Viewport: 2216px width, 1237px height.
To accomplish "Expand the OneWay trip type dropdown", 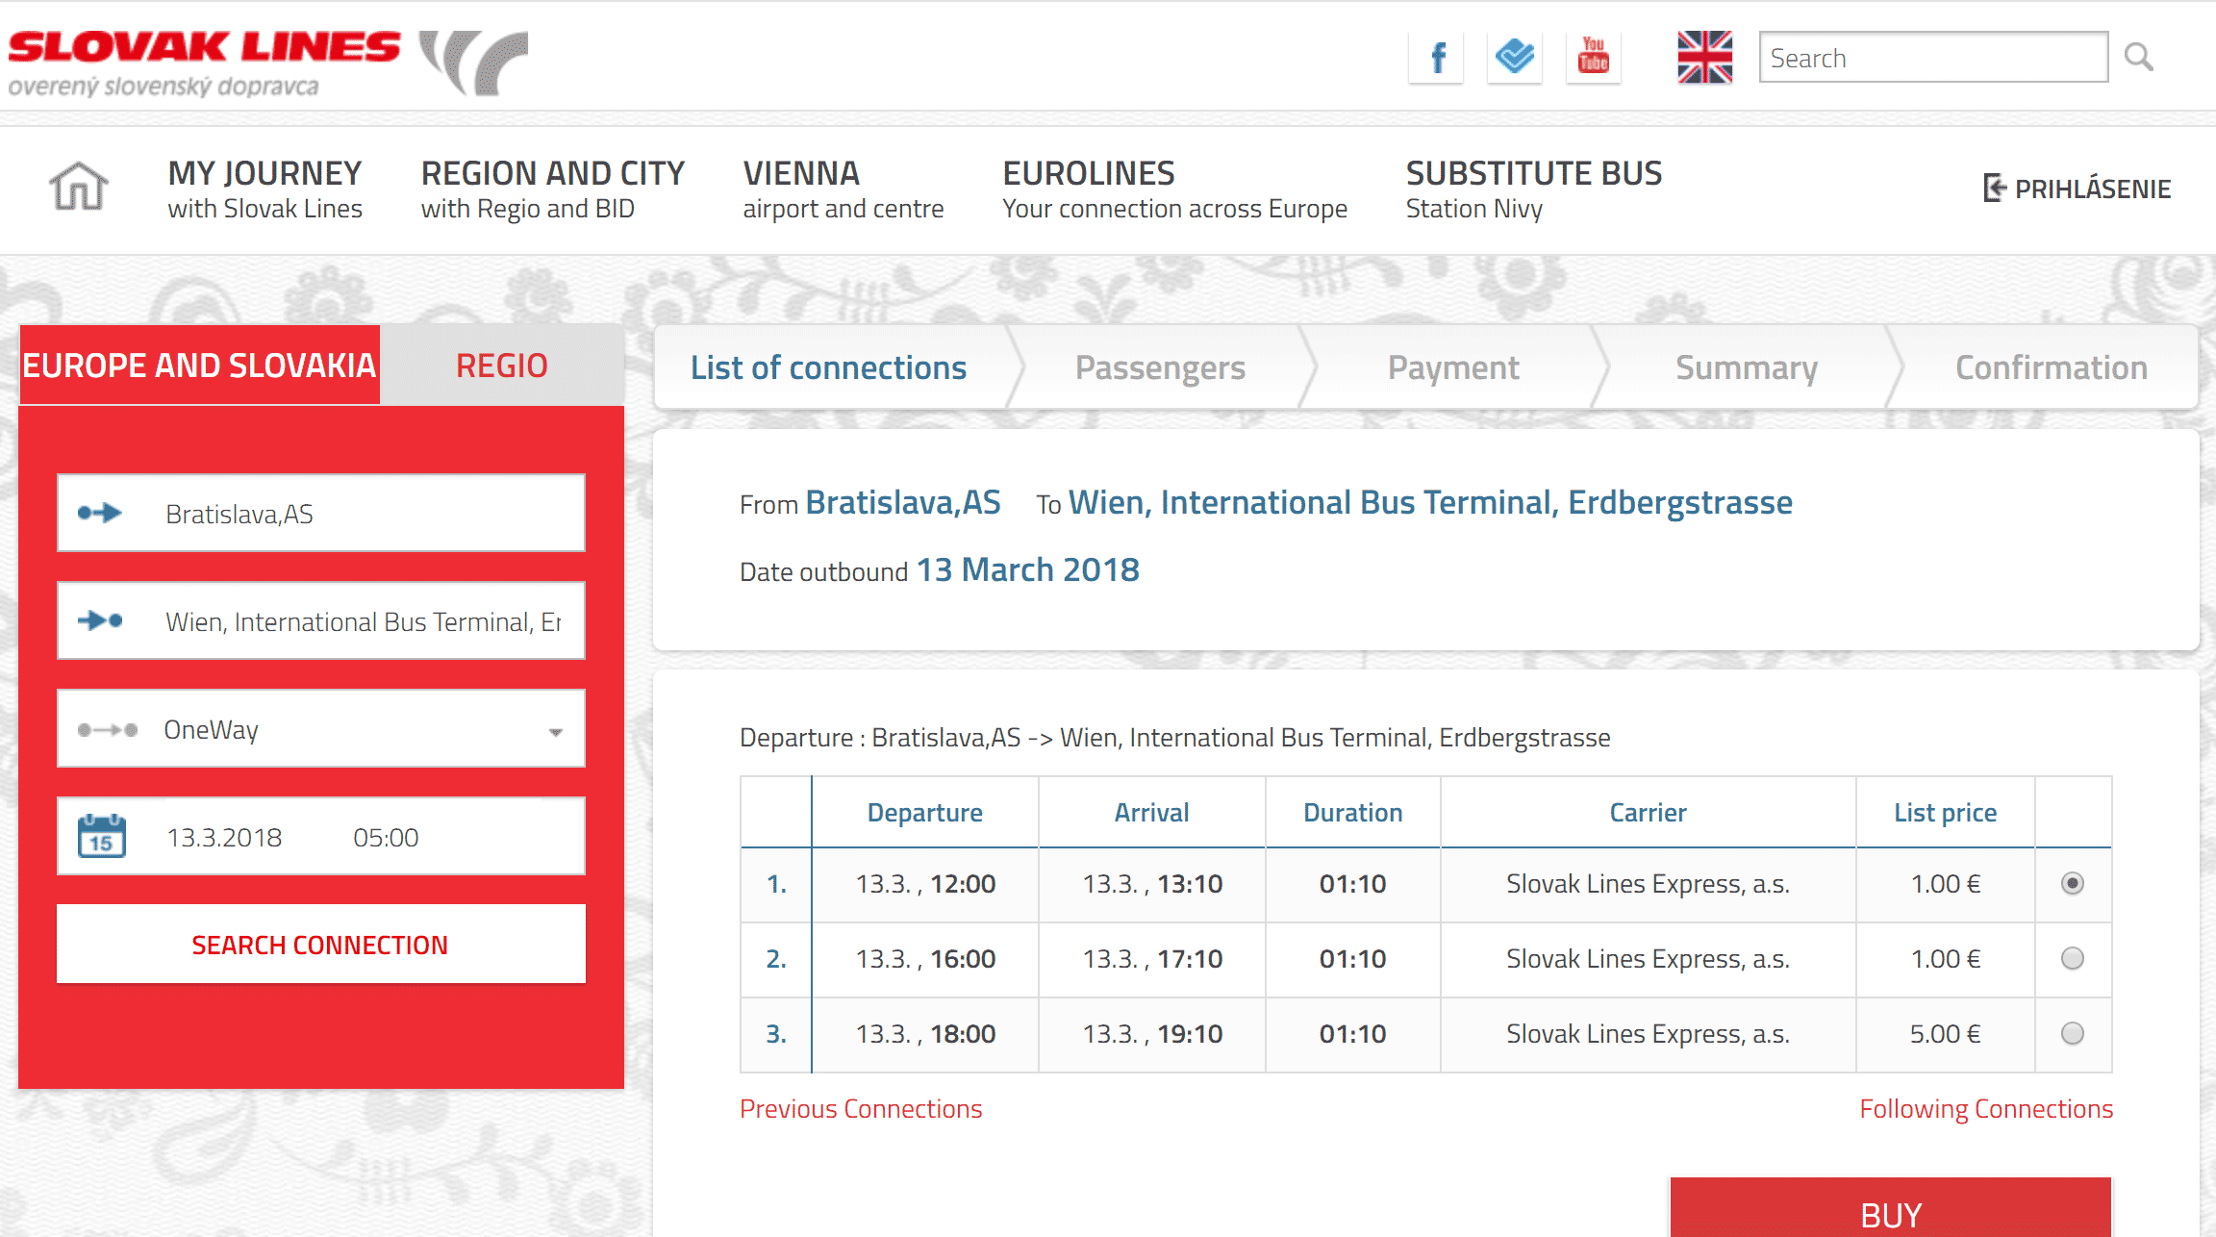I will 567,729.
